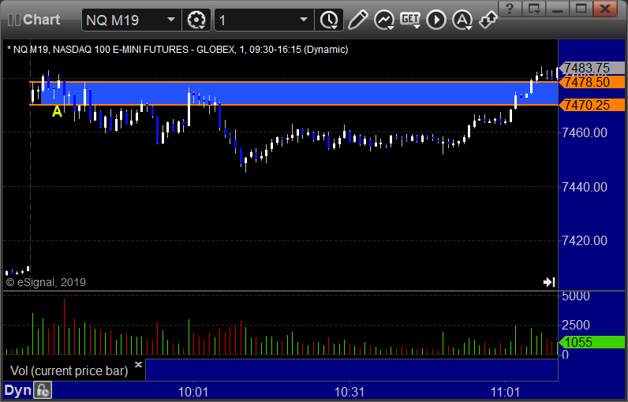The image size is (628, 402).
Task: Toggle the Dyn dynamic mode button
Action: [17, 390]
